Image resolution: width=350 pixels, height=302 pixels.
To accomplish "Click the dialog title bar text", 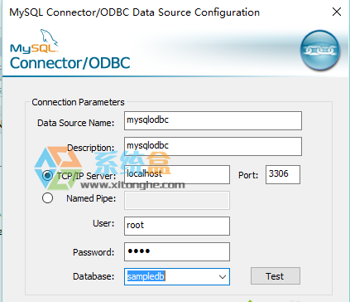I will [135, 12].
